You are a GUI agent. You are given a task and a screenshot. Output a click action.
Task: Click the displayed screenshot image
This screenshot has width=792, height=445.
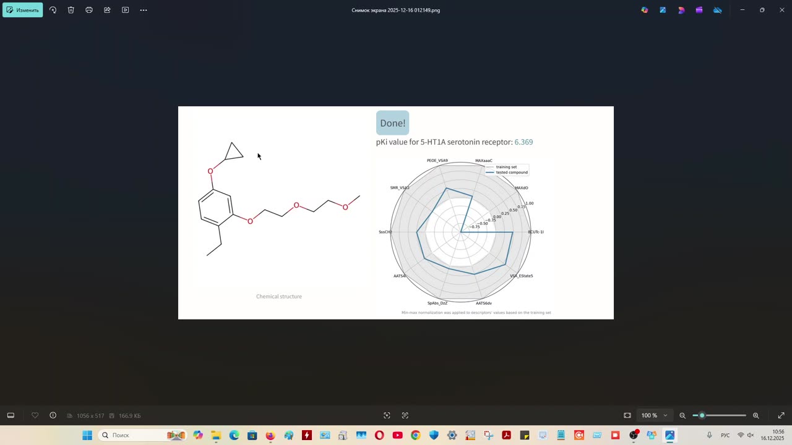pos(396,213)
